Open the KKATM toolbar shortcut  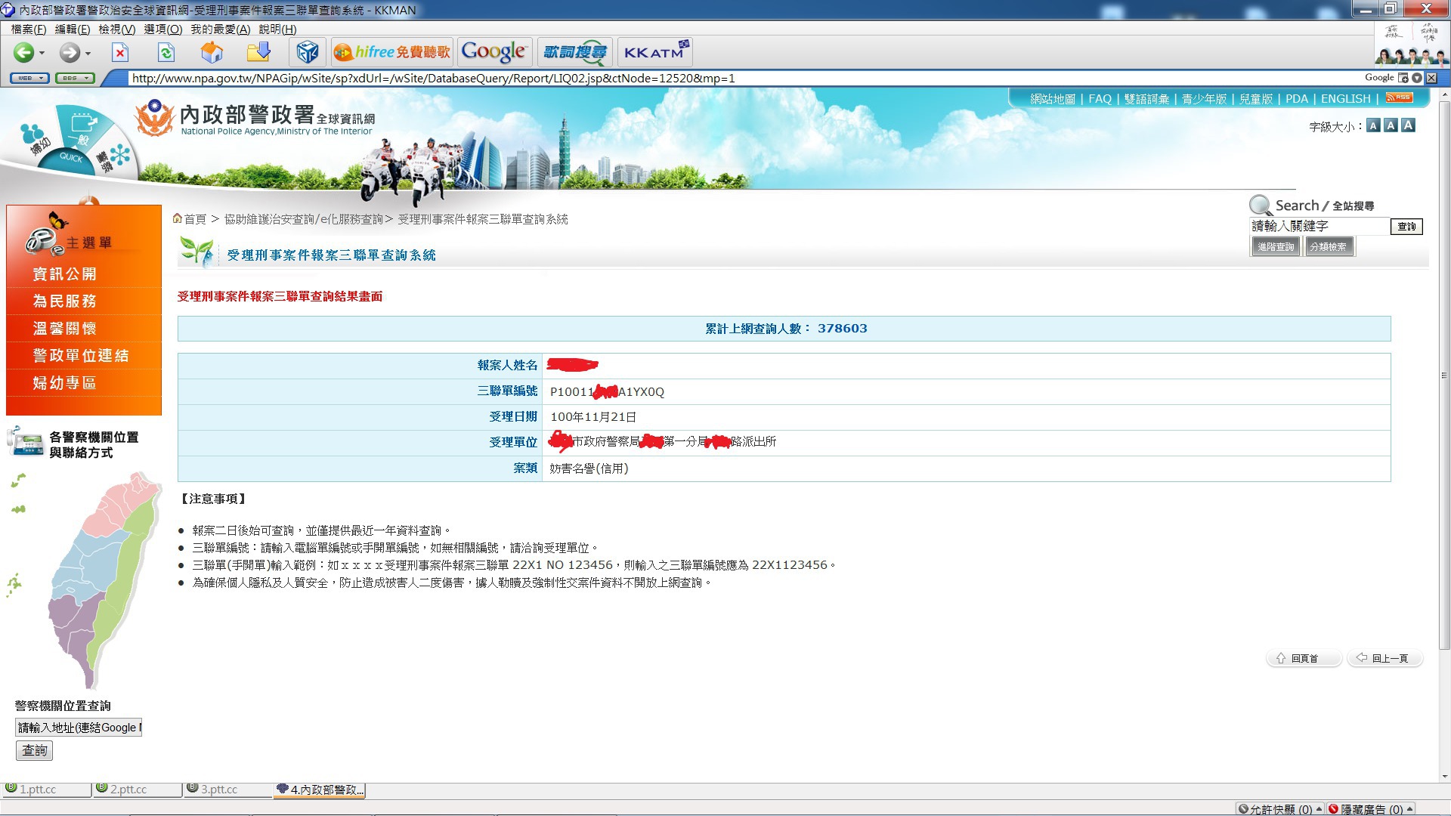pos(654,52)
